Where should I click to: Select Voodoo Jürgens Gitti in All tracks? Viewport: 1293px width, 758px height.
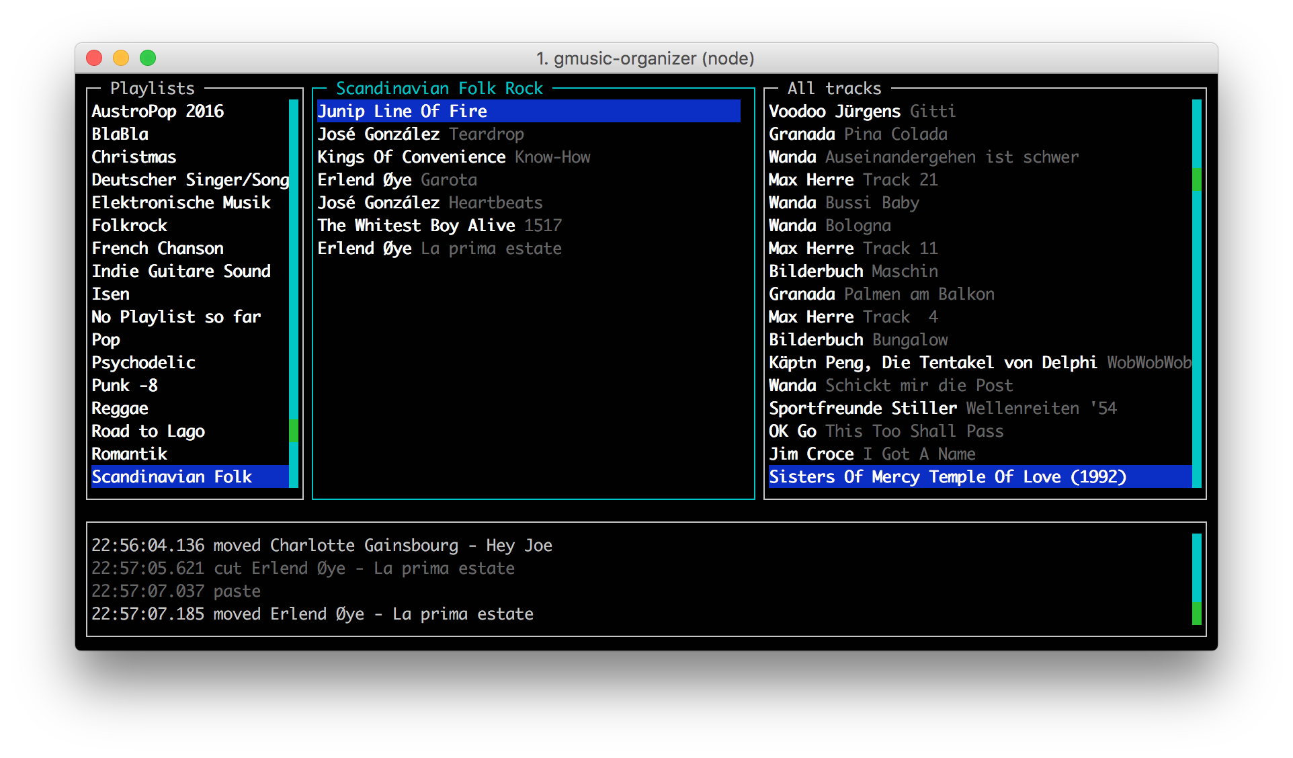point(862,112)
